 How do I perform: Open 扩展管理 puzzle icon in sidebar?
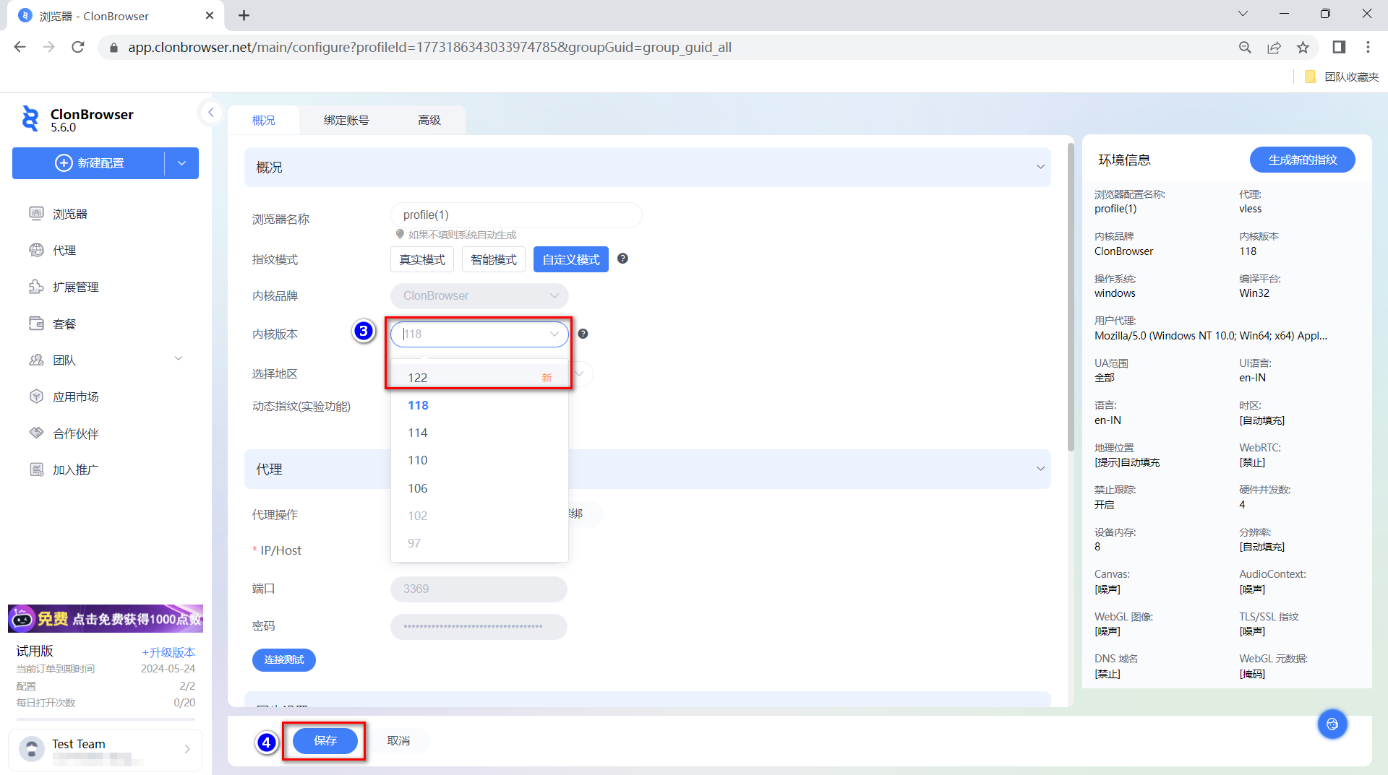[x=36, y=287]
